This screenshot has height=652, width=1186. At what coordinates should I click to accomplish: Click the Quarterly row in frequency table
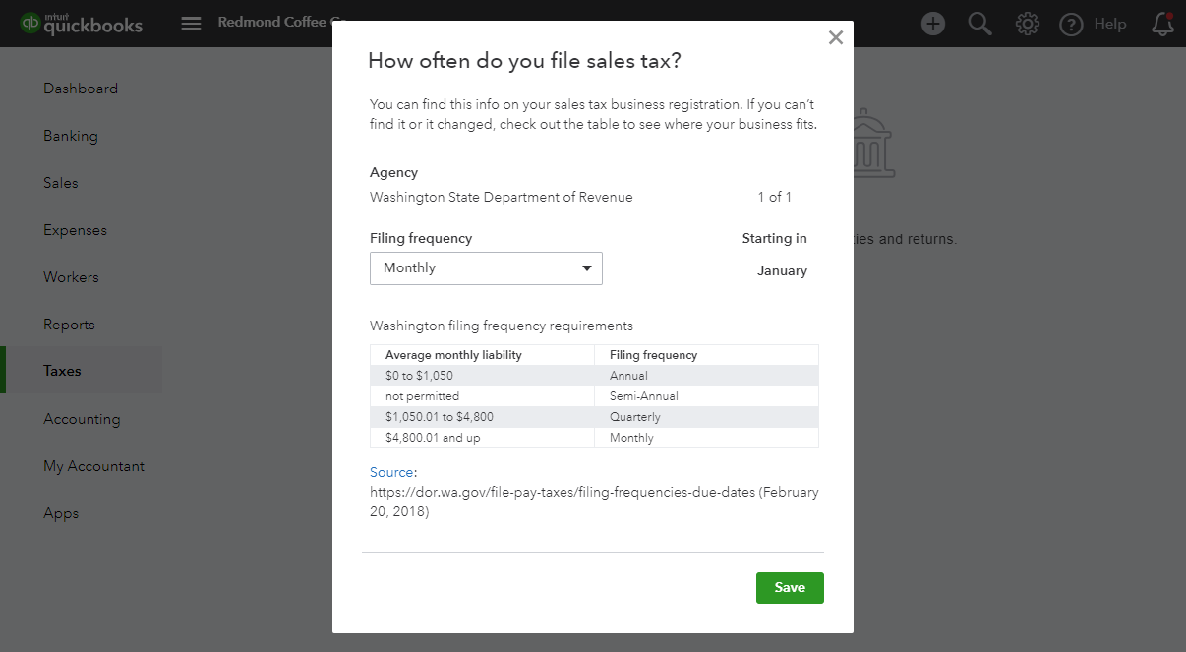[594, 417]
